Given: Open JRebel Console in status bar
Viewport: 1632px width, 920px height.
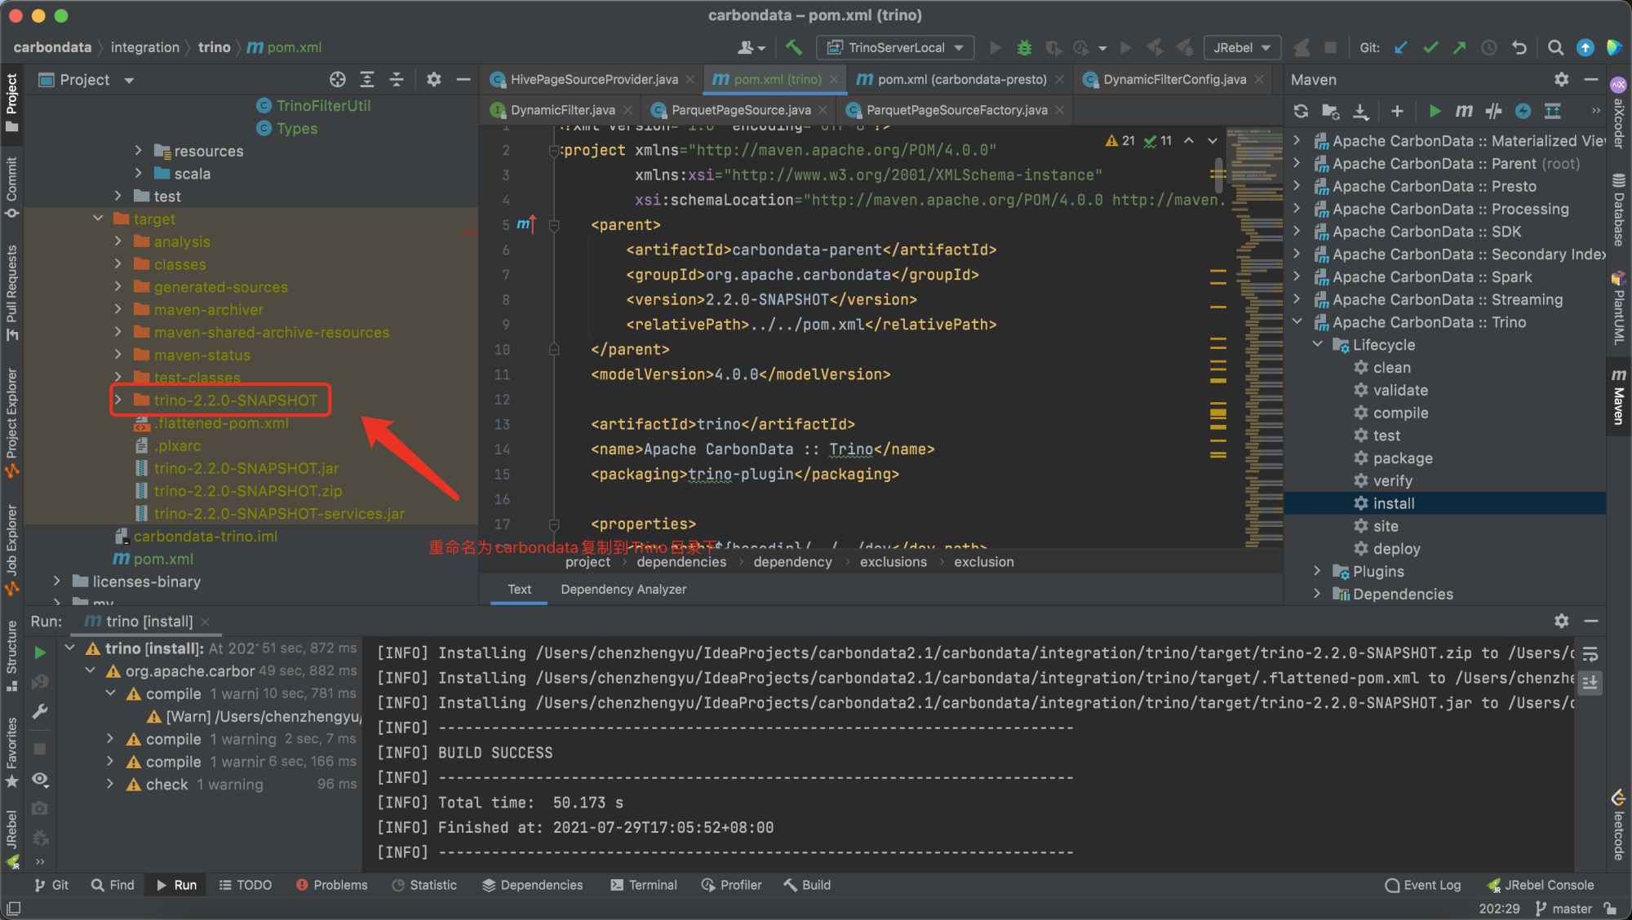Looking at the screenshot, I should (x=1541, y=885).
